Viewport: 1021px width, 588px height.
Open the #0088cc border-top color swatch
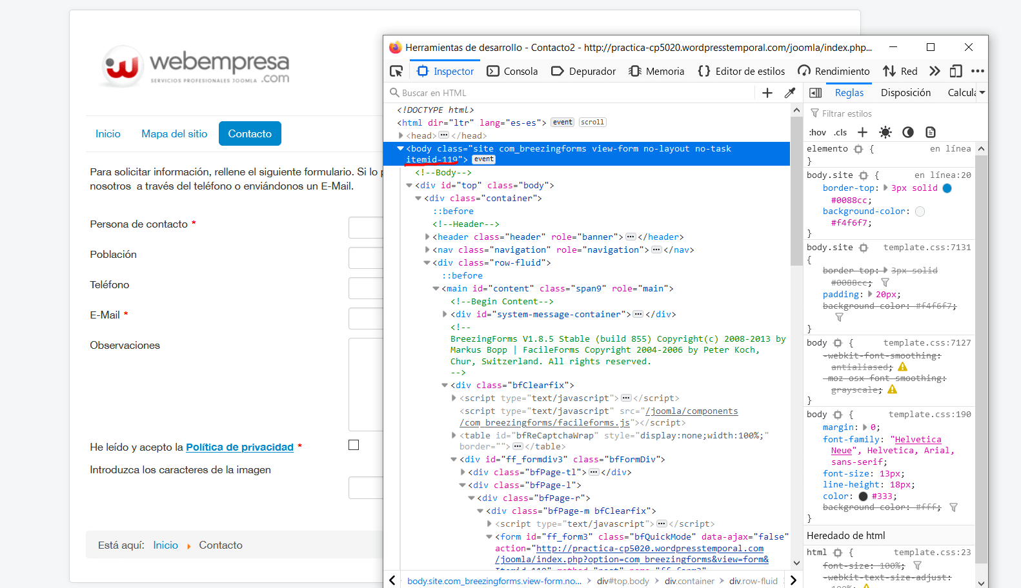[x=947, y=188]
